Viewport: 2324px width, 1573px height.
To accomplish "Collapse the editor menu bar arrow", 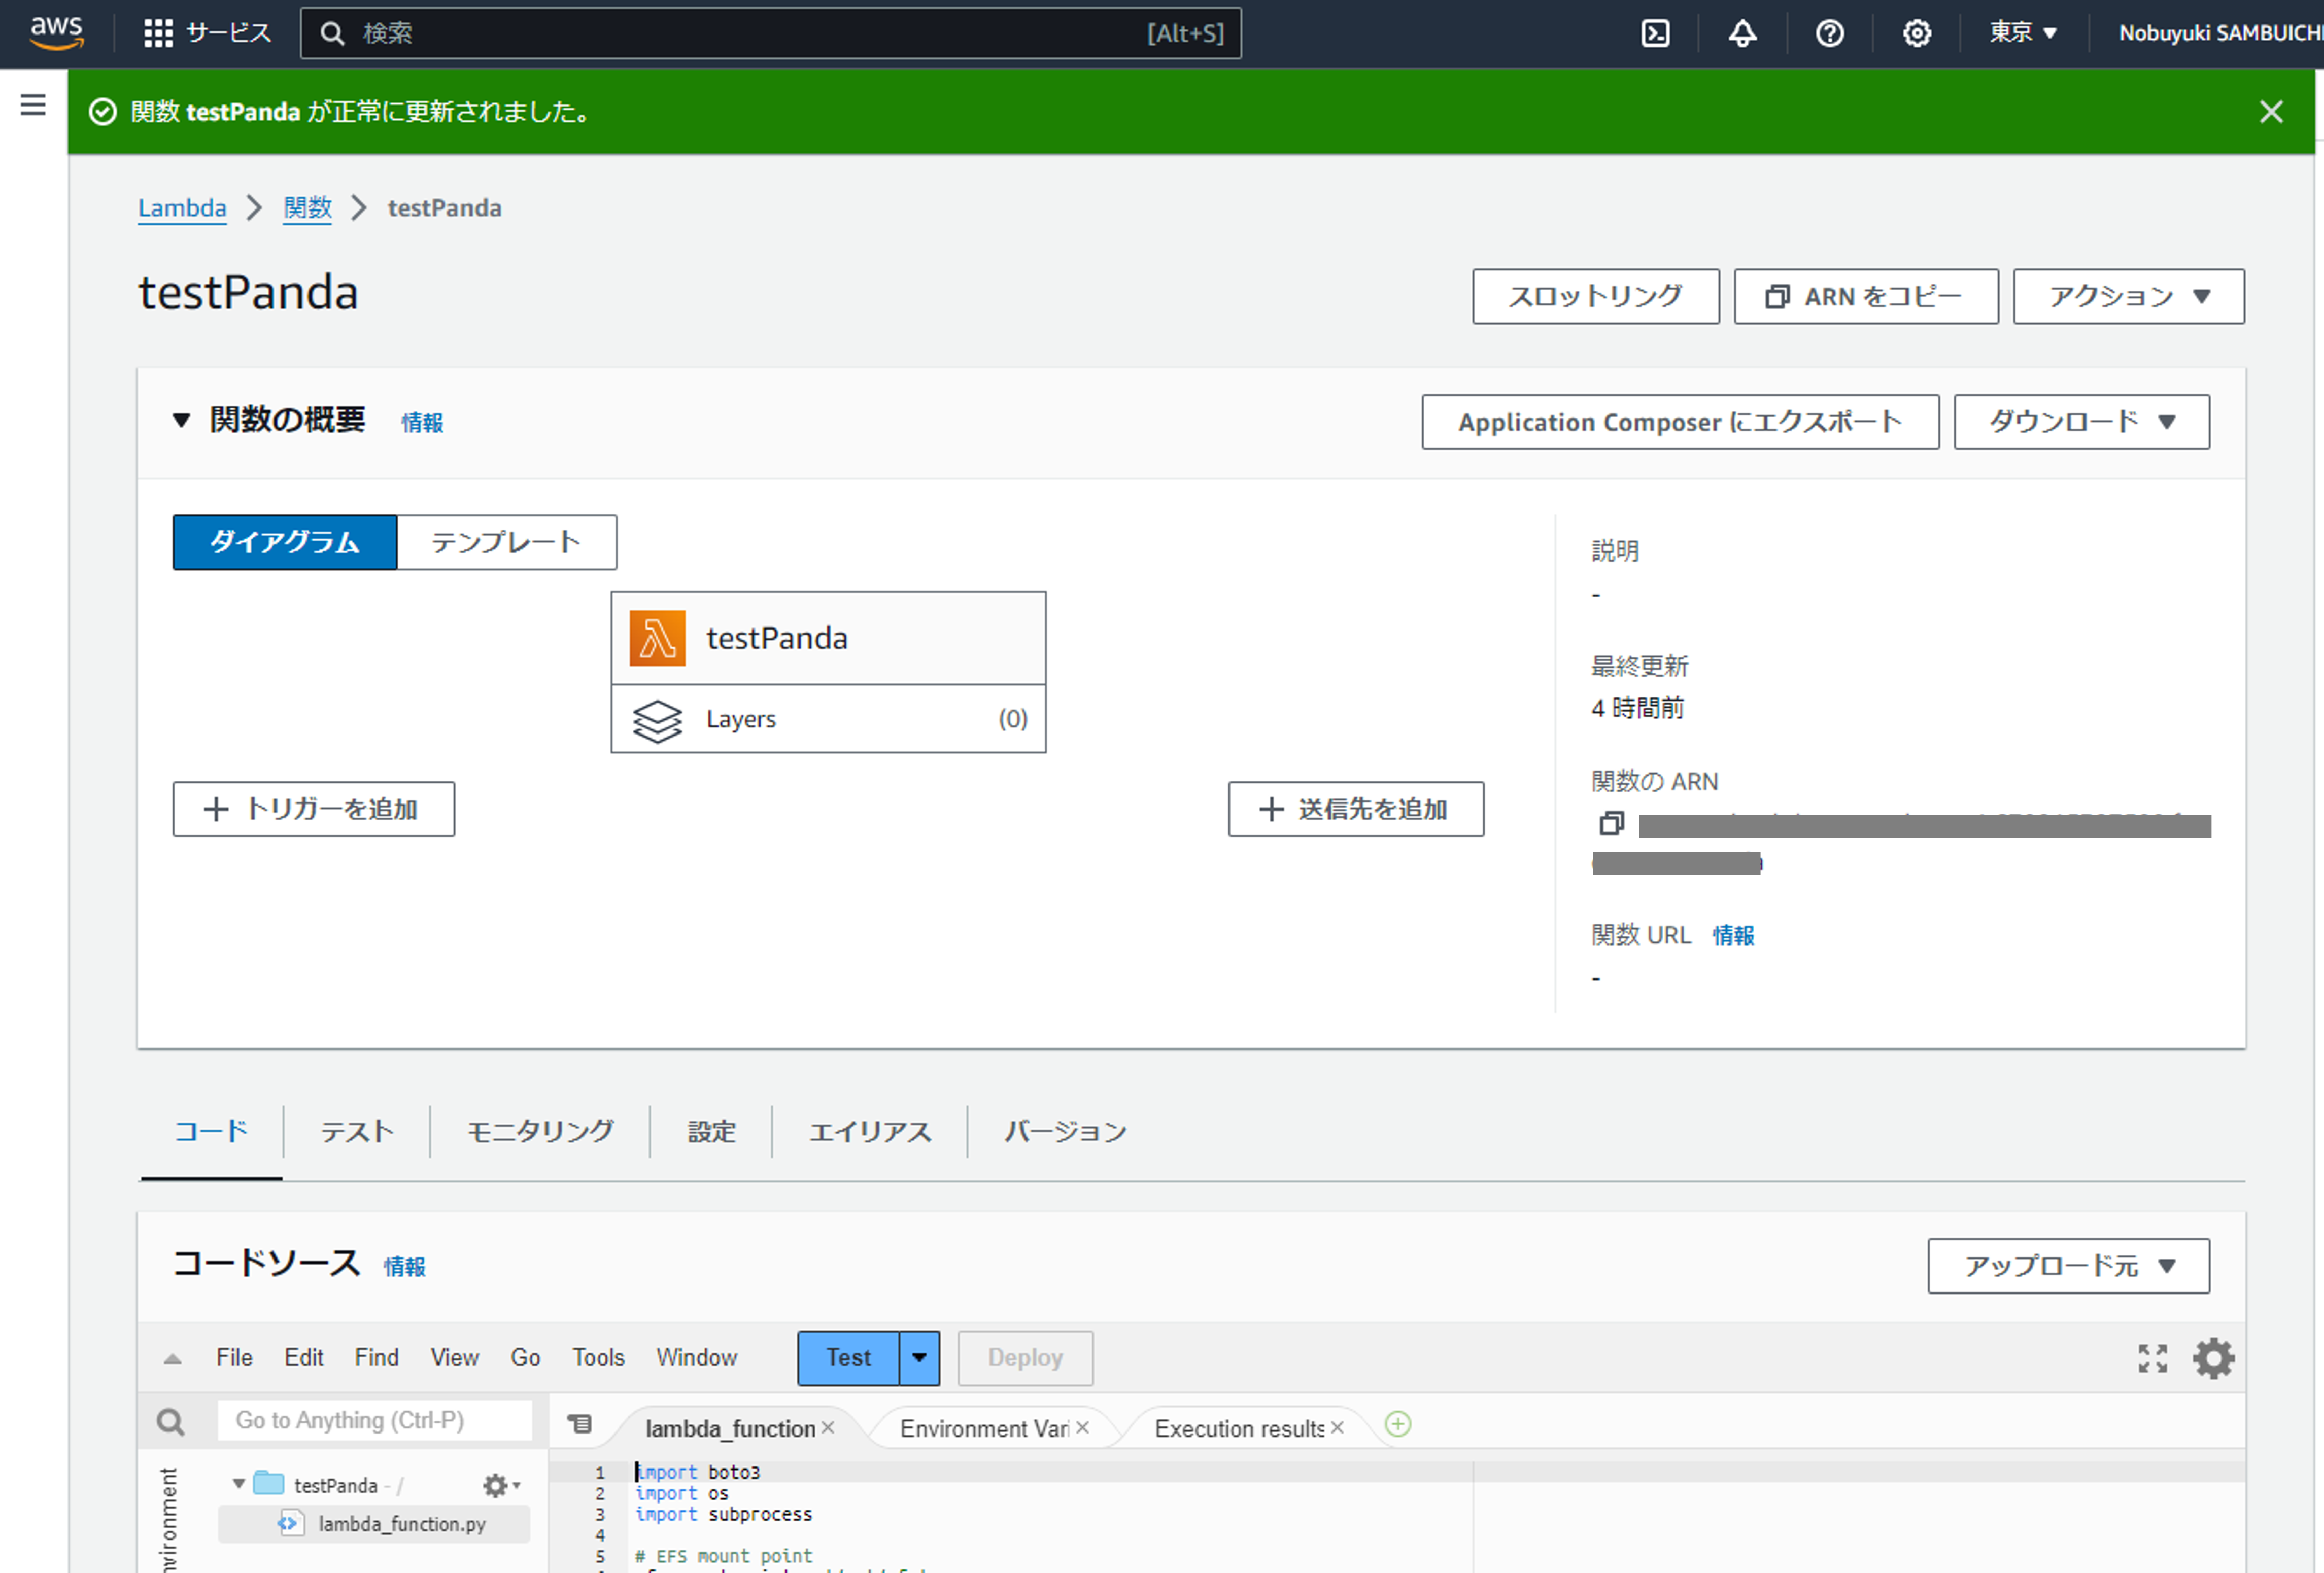I will pos(172,1358).
